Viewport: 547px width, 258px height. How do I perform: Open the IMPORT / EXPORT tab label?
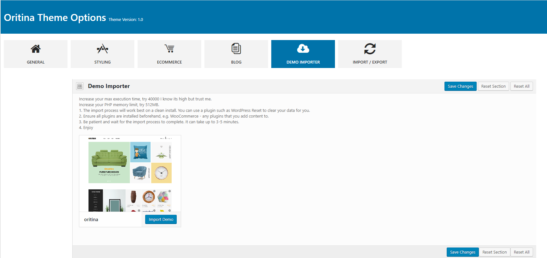[370, 62]
